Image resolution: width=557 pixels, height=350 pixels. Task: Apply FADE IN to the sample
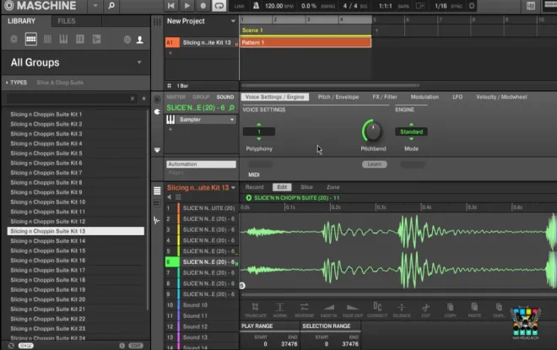point(328,310)
